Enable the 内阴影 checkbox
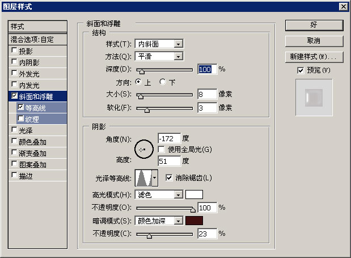Viewport: 351px width, 258px height. (x=14, y=62)
